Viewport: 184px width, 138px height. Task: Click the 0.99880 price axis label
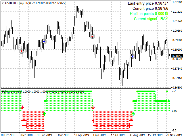coord(177,40)
